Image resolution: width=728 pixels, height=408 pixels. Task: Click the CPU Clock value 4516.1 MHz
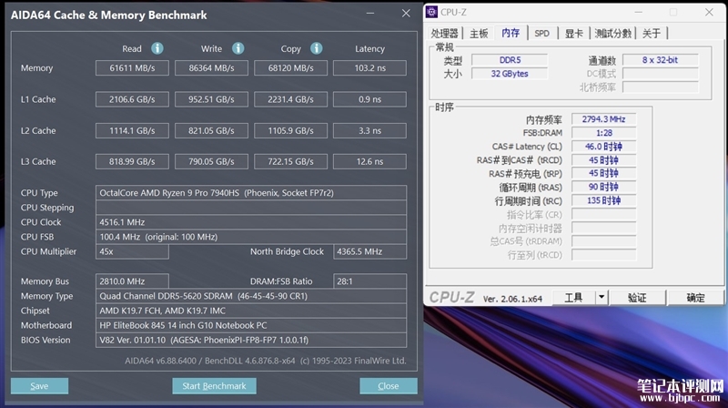tap(251, 222)
